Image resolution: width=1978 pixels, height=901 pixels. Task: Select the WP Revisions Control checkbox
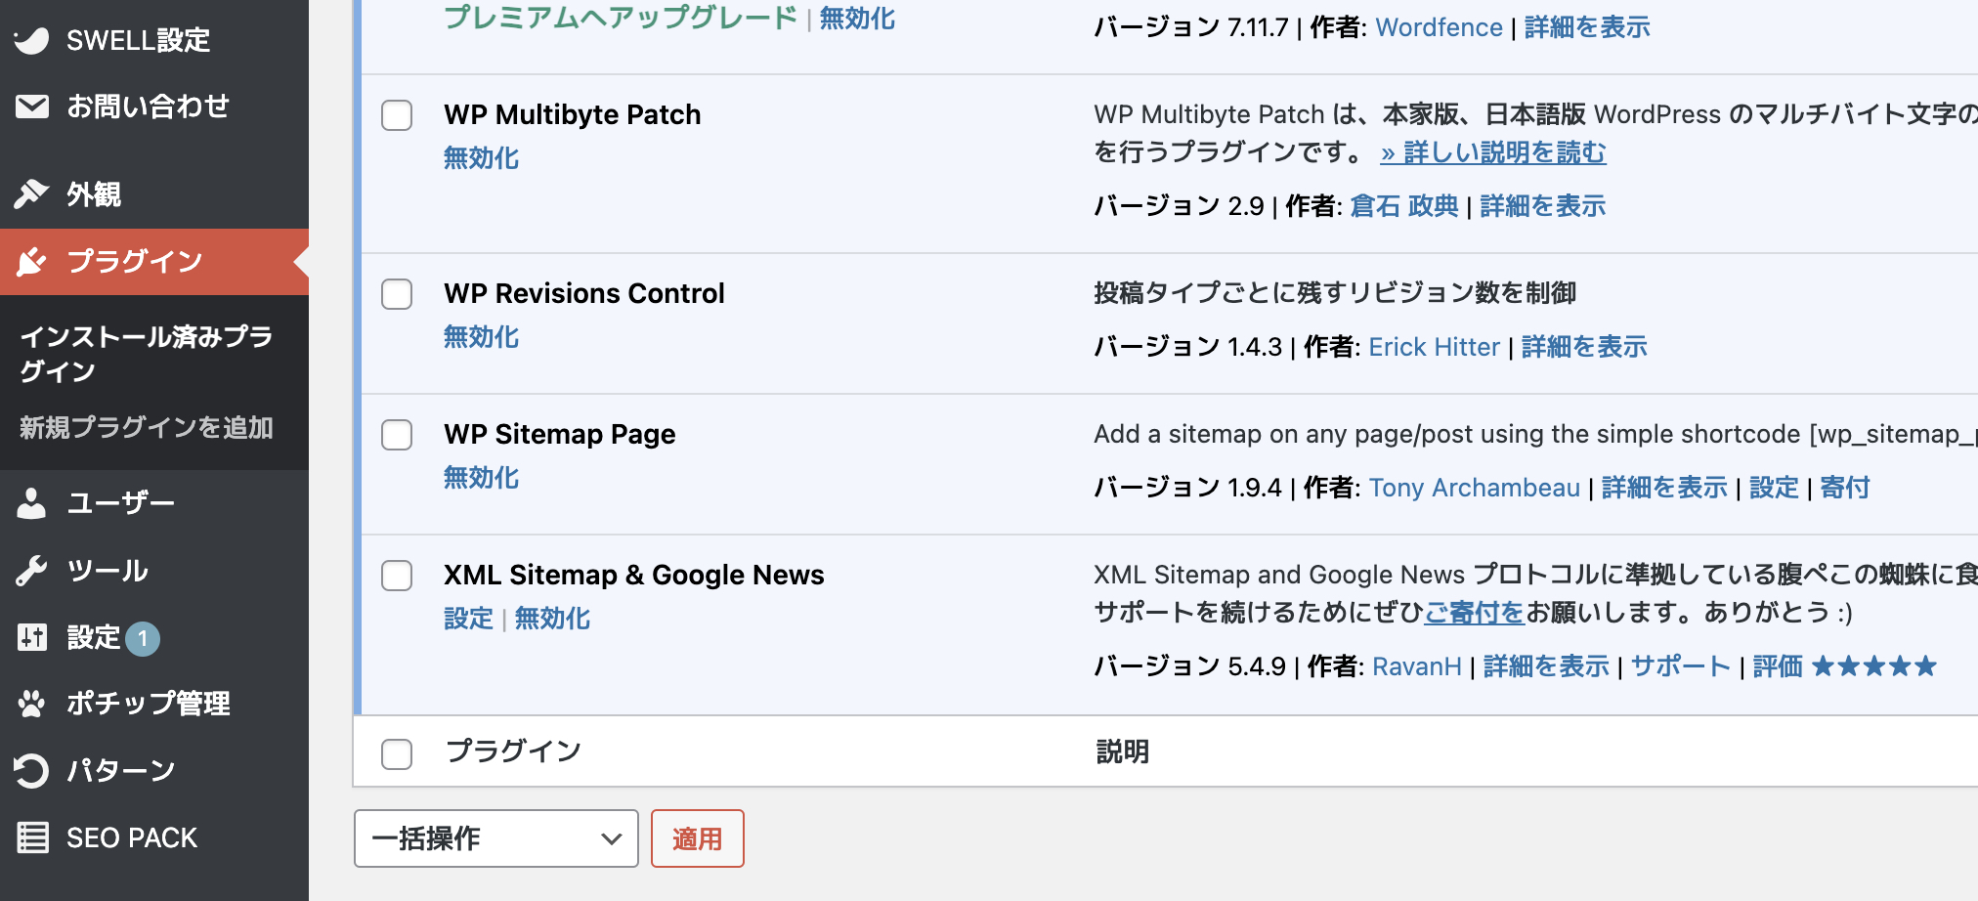point(397,294)
